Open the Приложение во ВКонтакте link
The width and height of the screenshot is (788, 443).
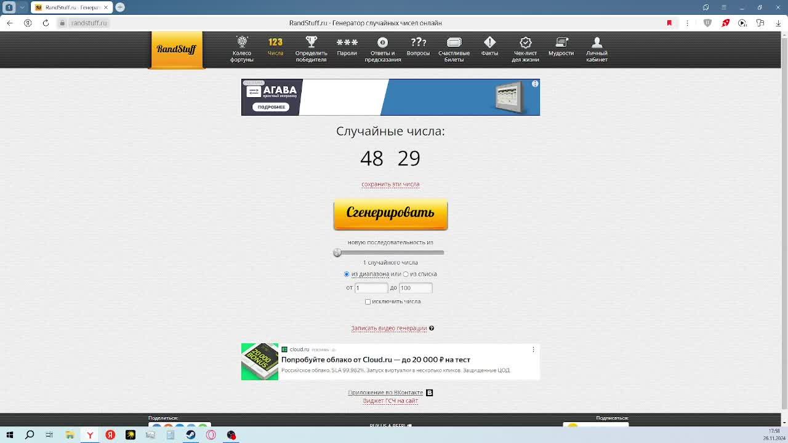385,393
